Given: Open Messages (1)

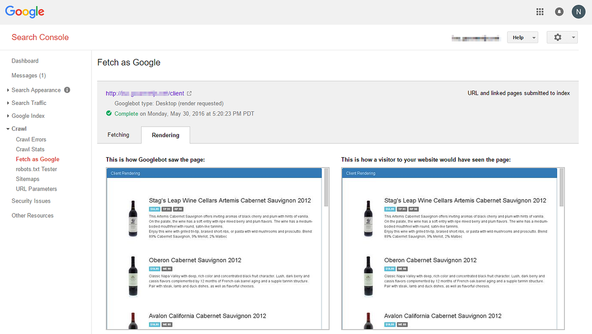Looking at the screenshot, I should 29,75.
